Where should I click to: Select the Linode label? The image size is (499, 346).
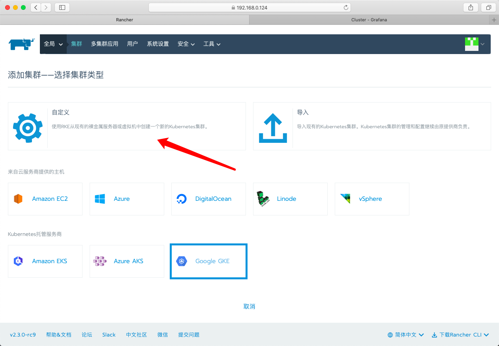click(287, 199)
